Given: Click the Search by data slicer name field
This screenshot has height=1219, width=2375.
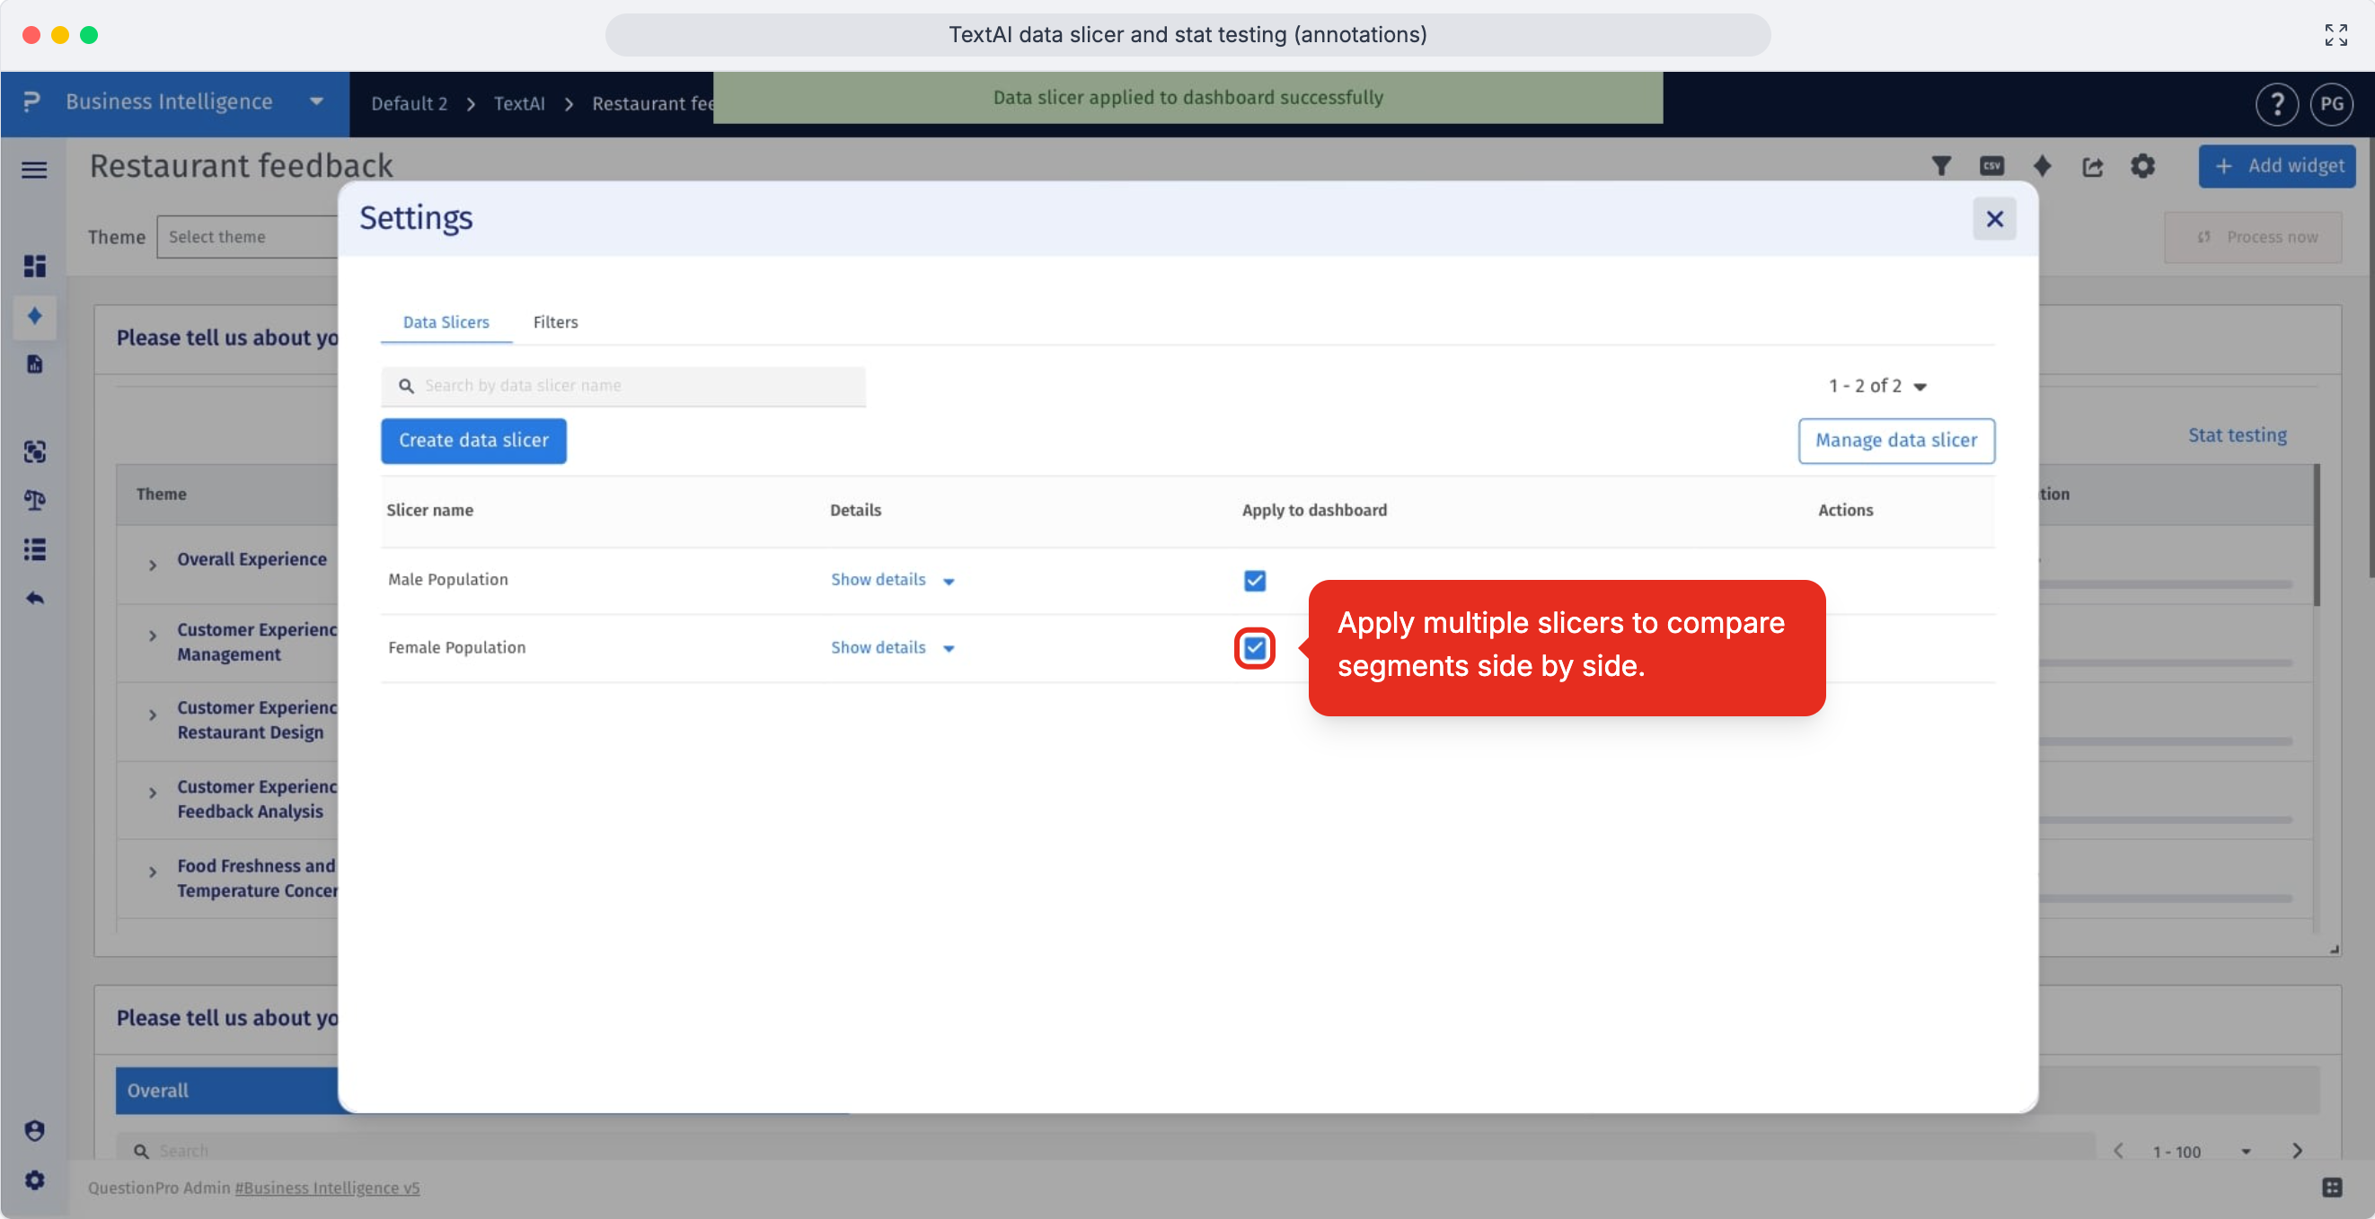Looking at the screenshot, I should click(x=623, y=386).
